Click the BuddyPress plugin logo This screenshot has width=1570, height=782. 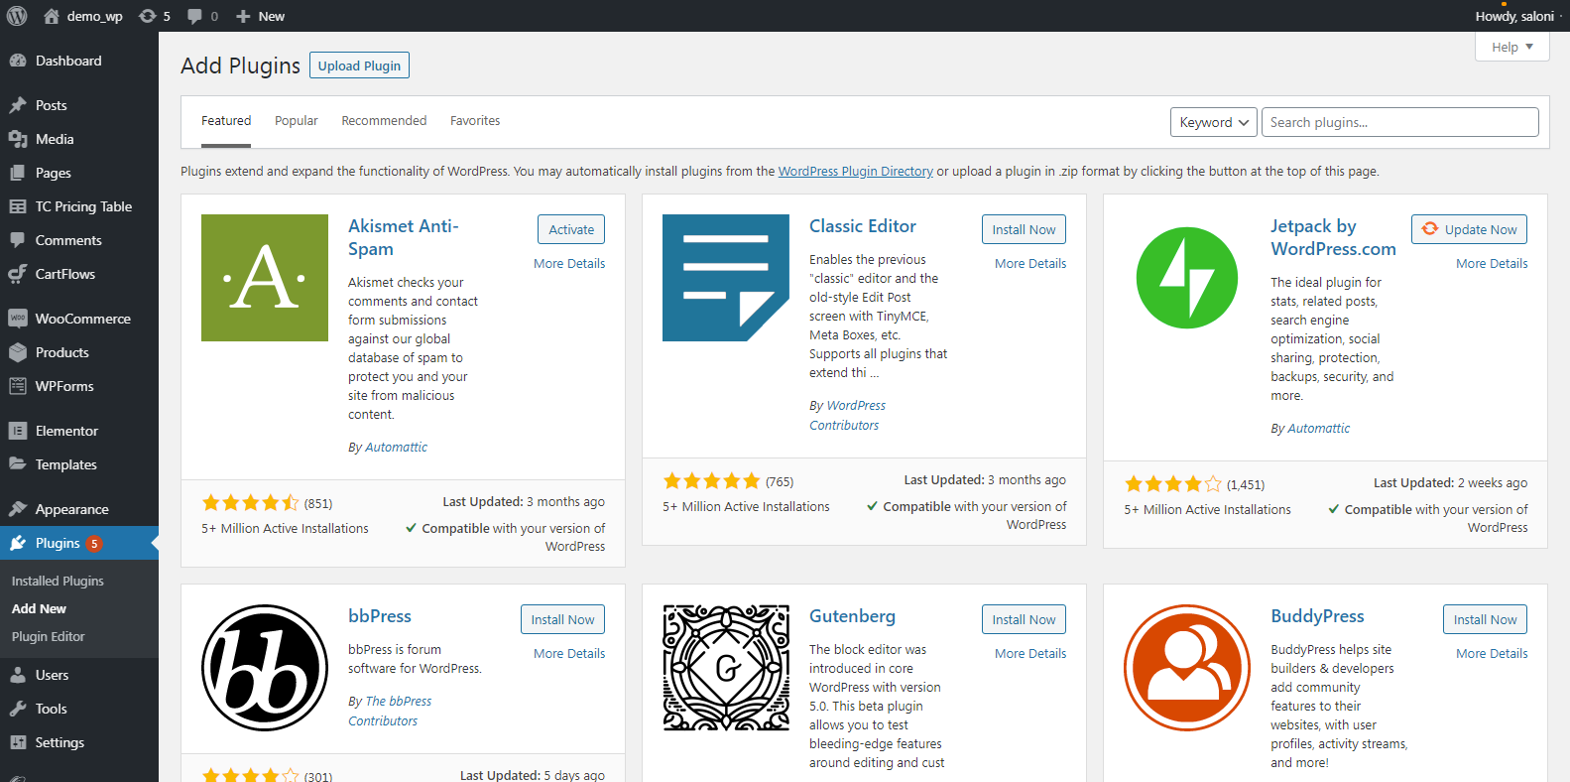(1187, 668)
